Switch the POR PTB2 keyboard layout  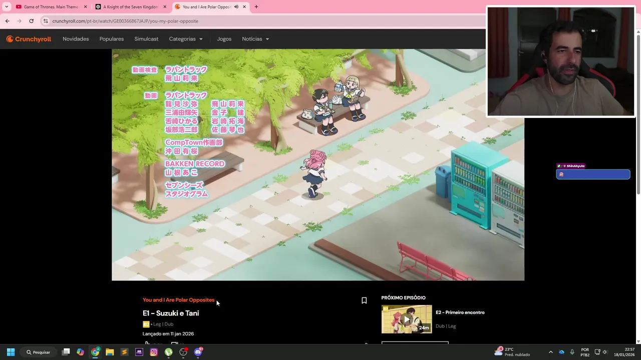click(585, 352)
